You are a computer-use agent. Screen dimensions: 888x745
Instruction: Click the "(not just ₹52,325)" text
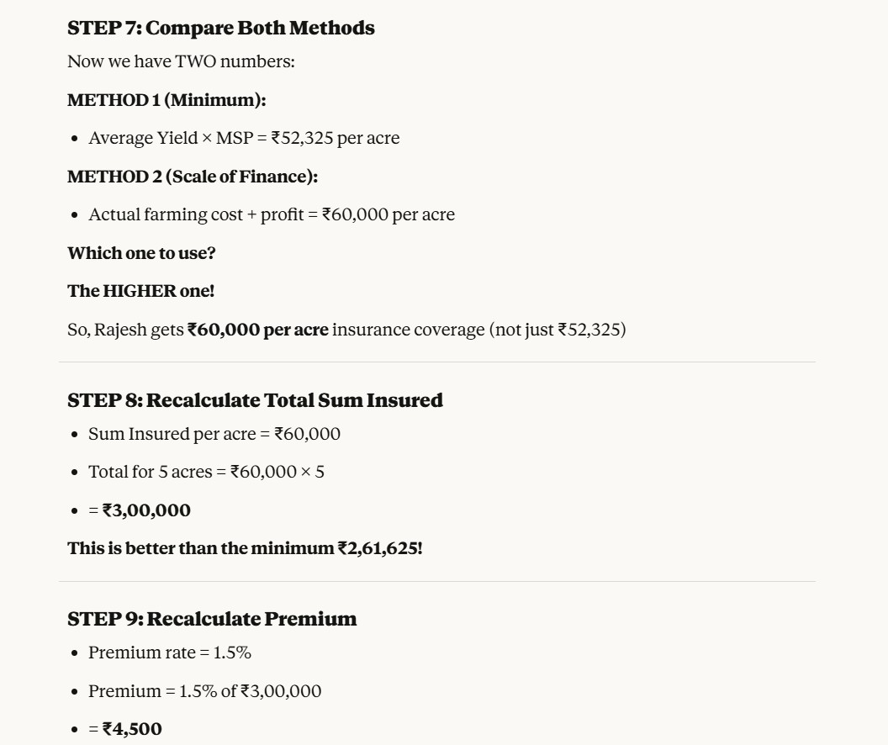click(x=558, y=330)
